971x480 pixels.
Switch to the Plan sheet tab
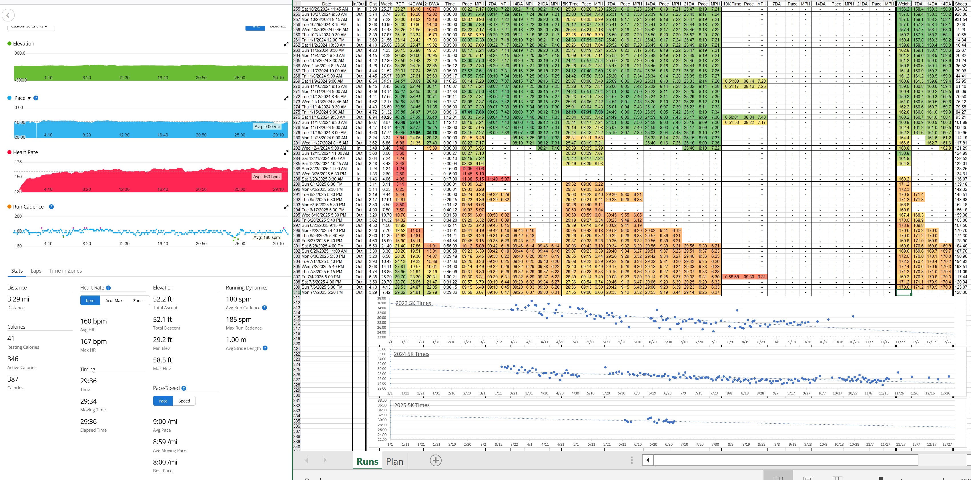[x=395, y=461]
